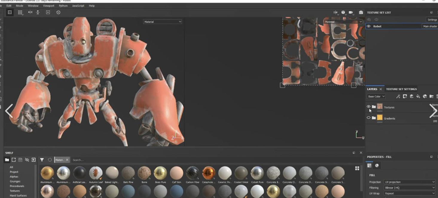Hide the Textures layer folder

(x=368, y=106)
